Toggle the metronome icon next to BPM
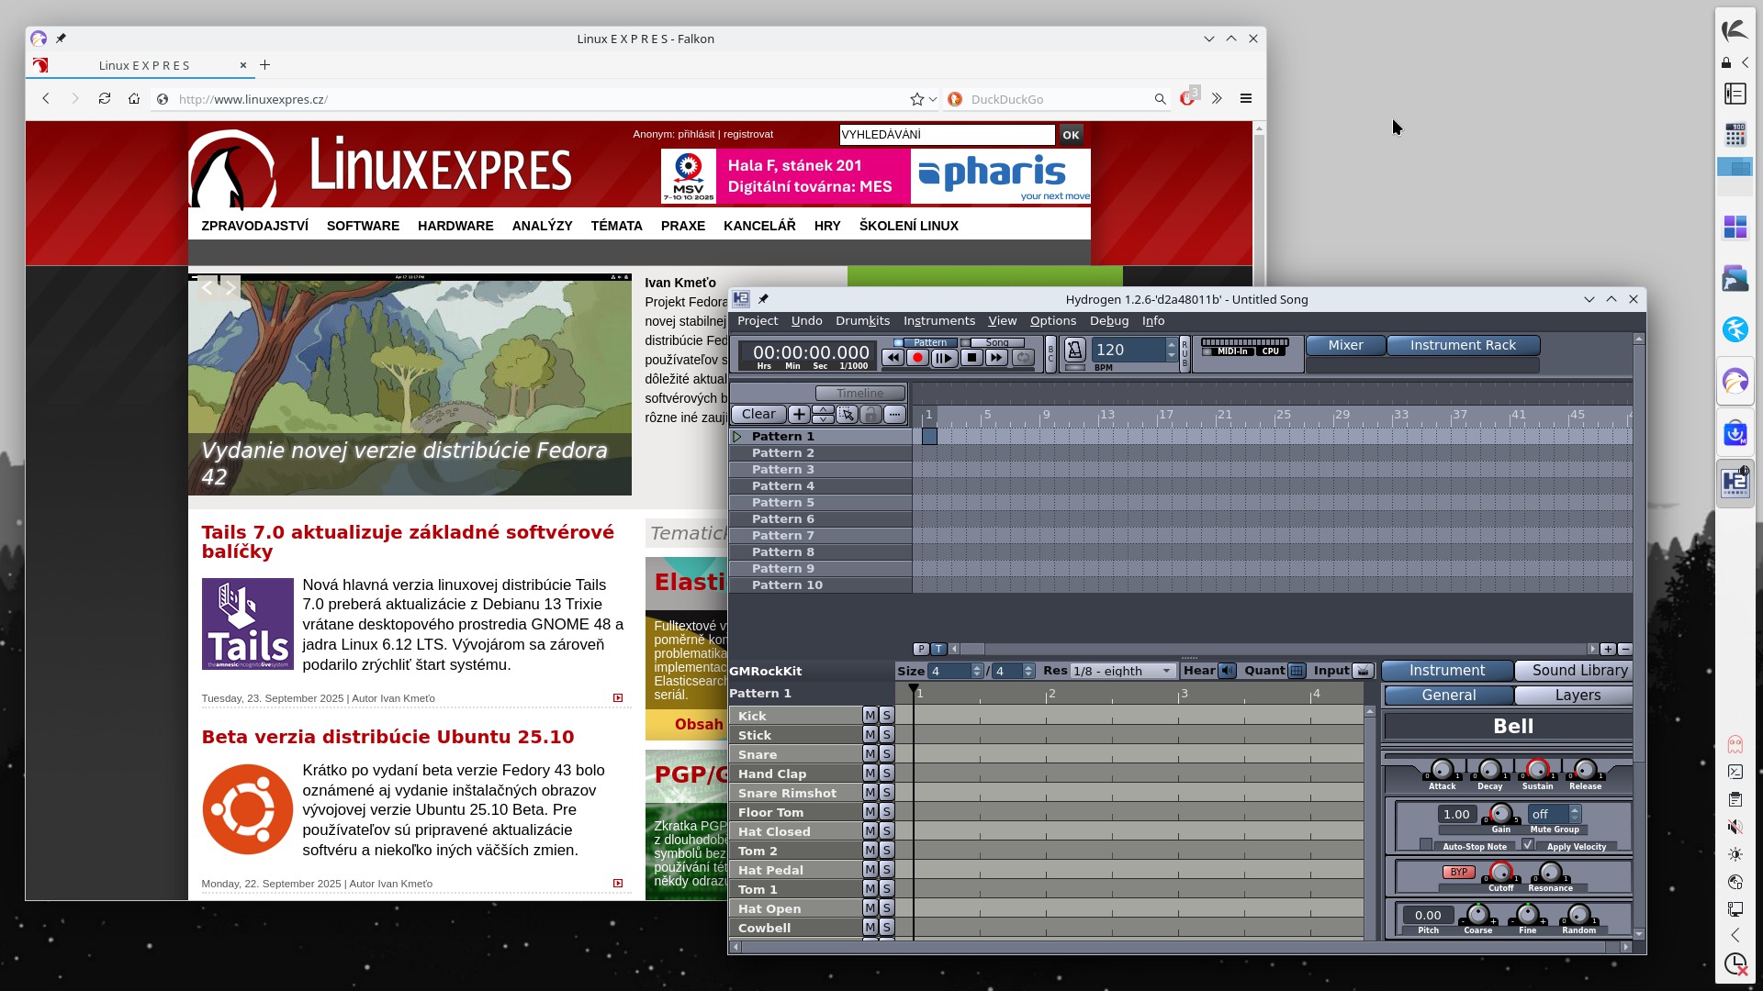Viewport: 1763px width, 991px height. pyautogui.click(x=1074, y=350)
